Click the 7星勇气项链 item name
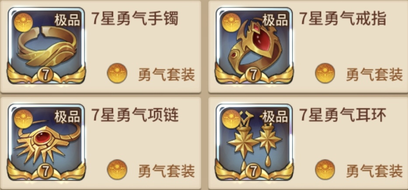The width and height of the screenshot is (408, 190). [x=135, y=115]
